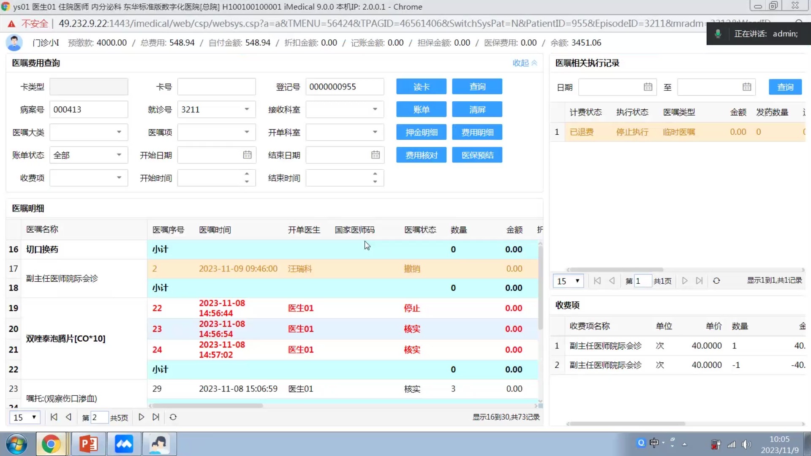Go to next page in 医嘱明细 pager

142,417
